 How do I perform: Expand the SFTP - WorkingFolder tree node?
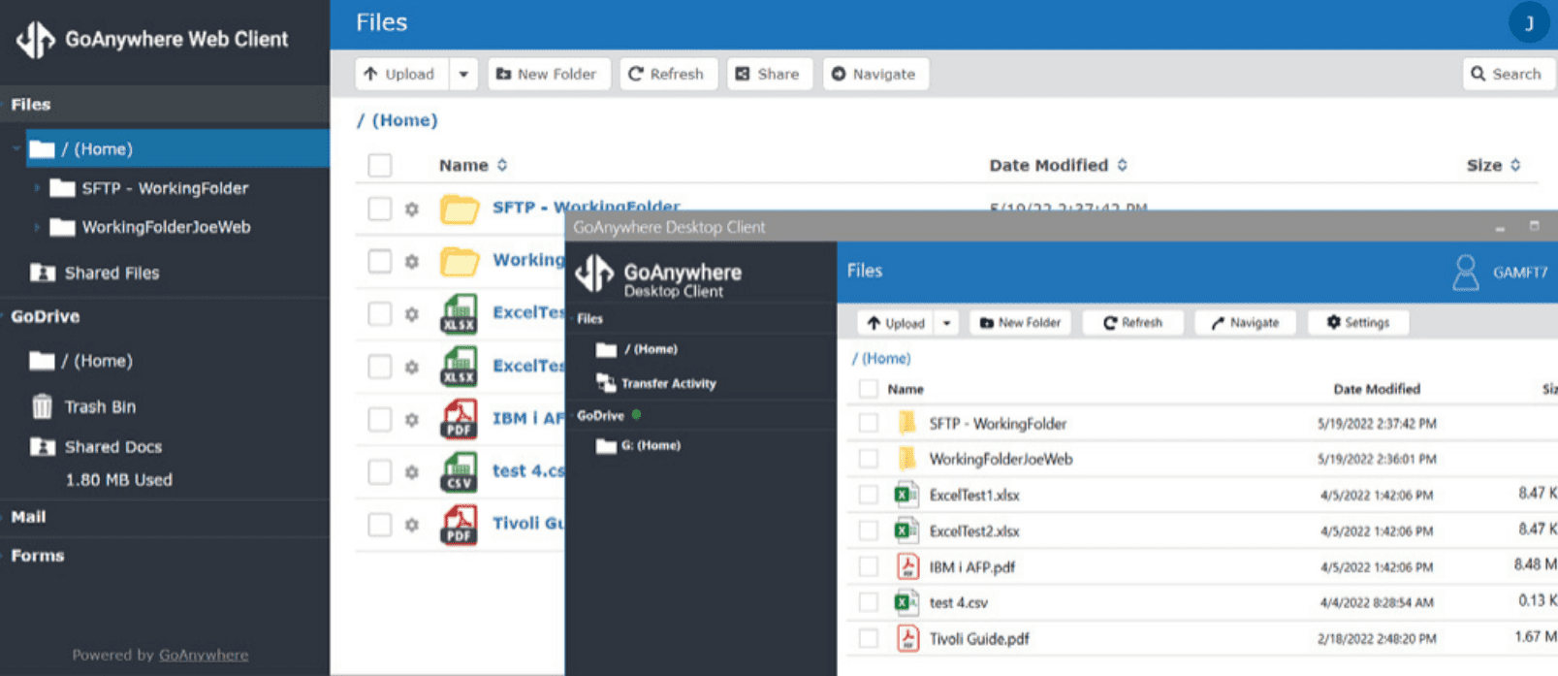pos(37,188)
